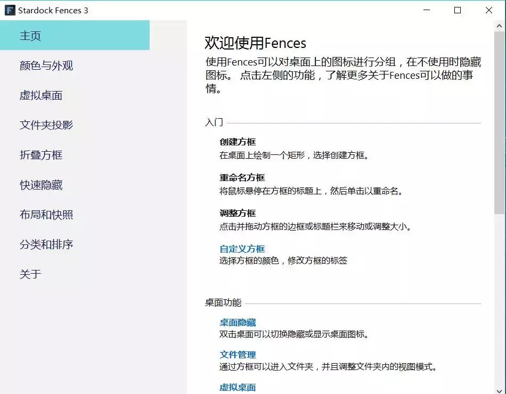Click the 欢迎使用Fences heading area
The width and height of the screenshot is (506, 394).
[255, 43]
